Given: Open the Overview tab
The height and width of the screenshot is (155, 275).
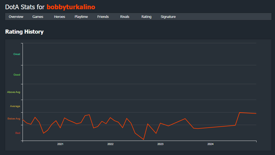Looking at the screenshot, I should point(16,17).
